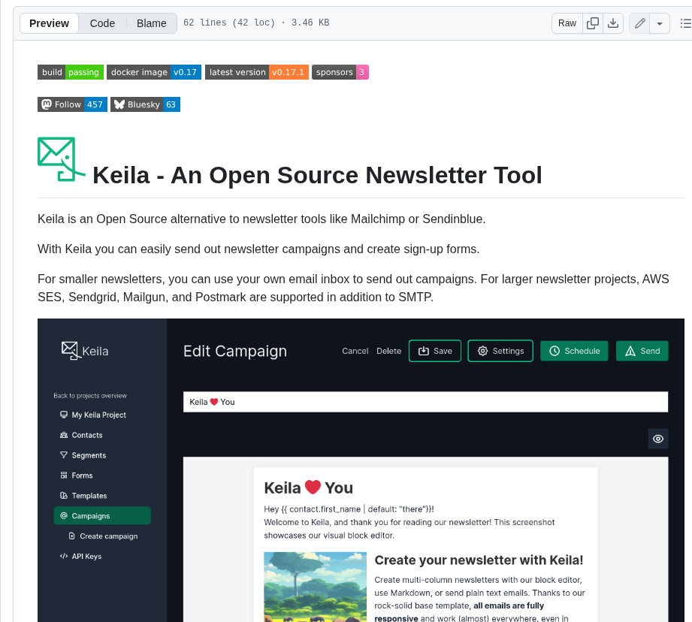The width and height of the screenshot is (692, 622).
Task: Click Back to projects overview link
Action: click(x=90, y=396)
